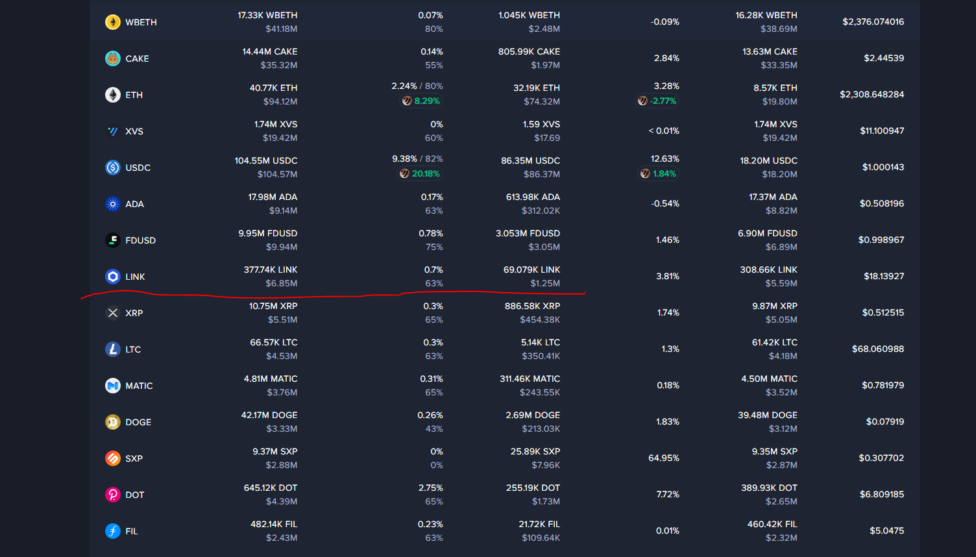Viewport: 976px width, 557px height.
Task: Select the 4.50M MATIC liquidity value
Action: (769, 378)
